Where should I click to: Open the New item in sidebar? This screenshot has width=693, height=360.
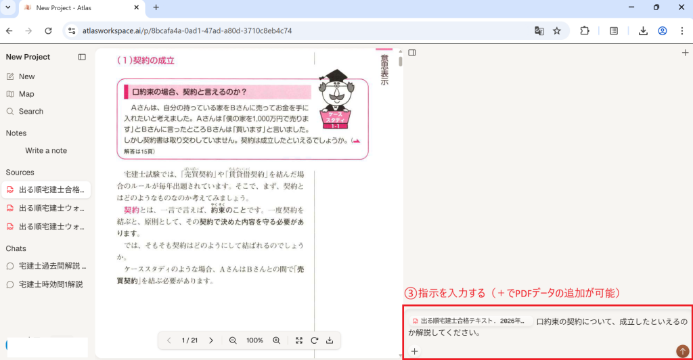[x=27, y=76]
